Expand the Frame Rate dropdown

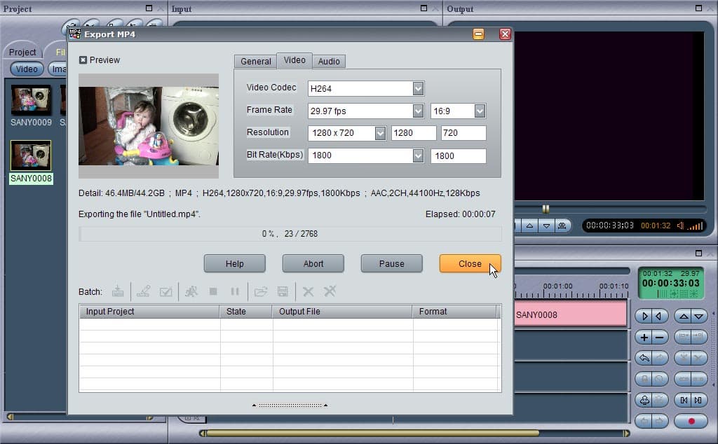pyautogui.click(x=418, y=111)
